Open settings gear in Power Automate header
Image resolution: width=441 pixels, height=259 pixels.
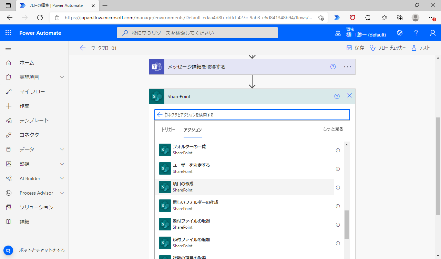click(400, 33)
